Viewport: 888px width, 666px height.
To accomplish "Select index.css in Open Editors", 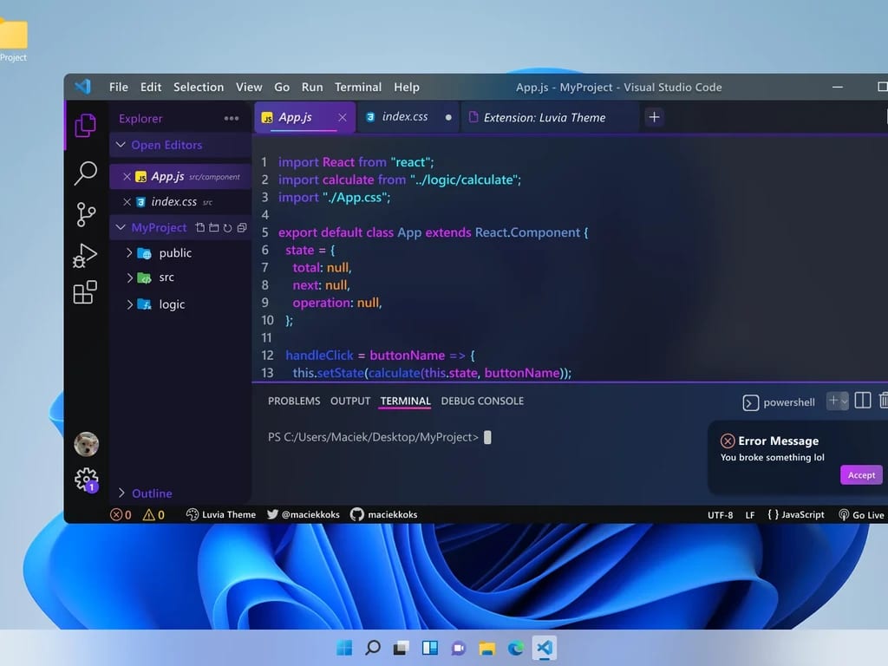I will pyautogui.click(x=180, y=201).
